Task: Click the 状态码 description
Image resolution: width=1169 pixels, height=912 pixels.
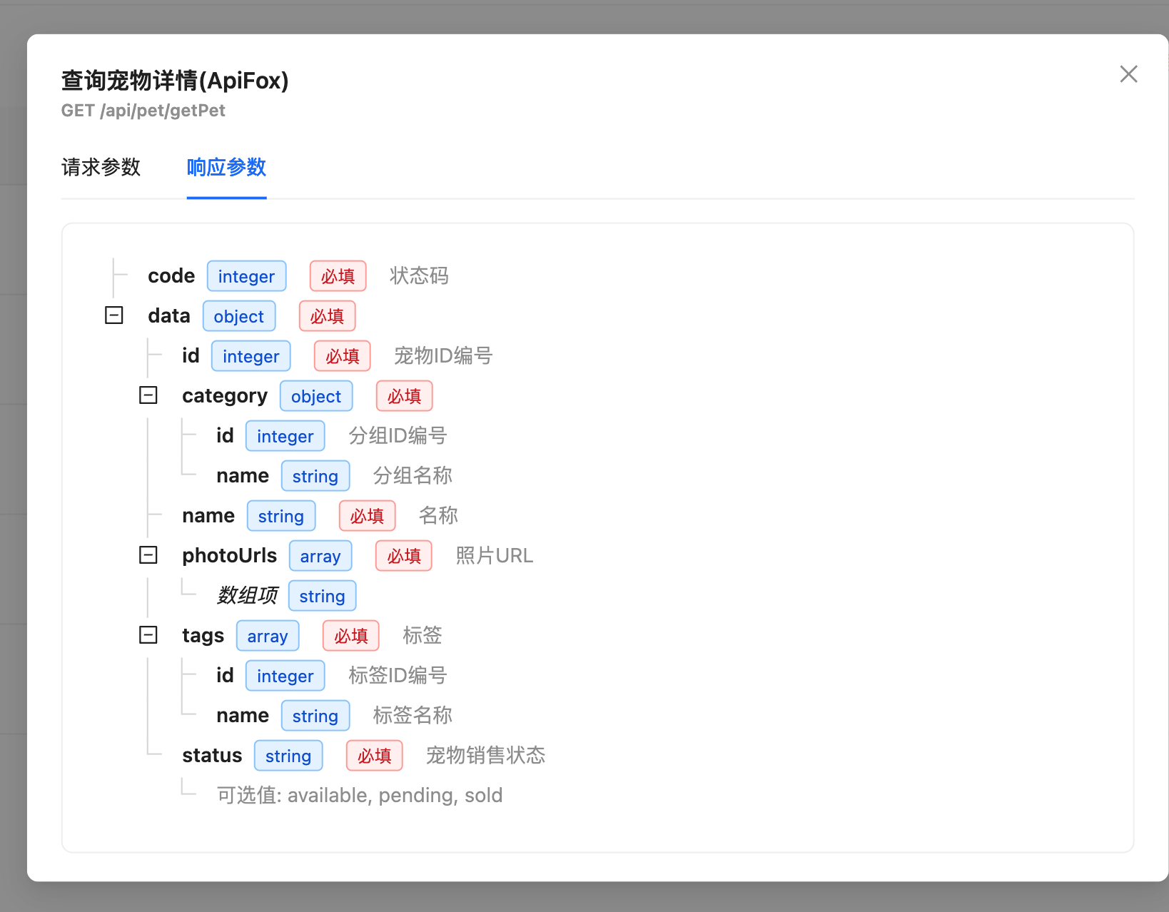Action: coord(419,275)
